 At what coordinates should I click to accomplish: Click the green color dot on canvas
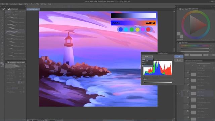tap(132, 29)
